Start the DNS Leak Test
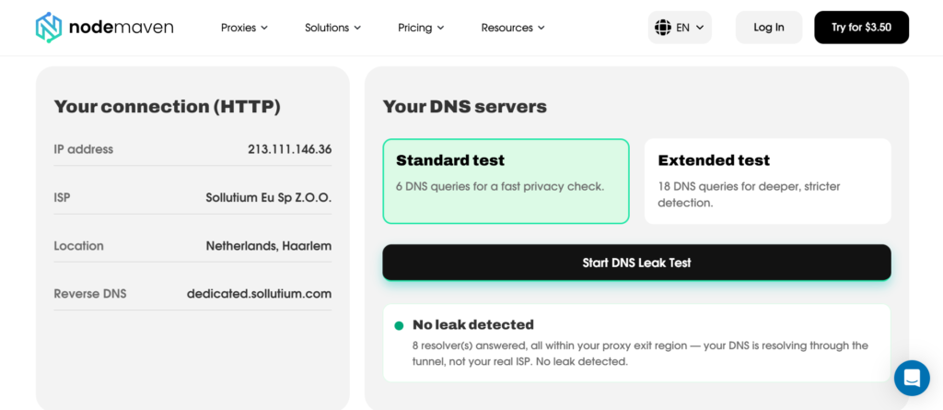This screenshot has height=410, width=943. 636,263
